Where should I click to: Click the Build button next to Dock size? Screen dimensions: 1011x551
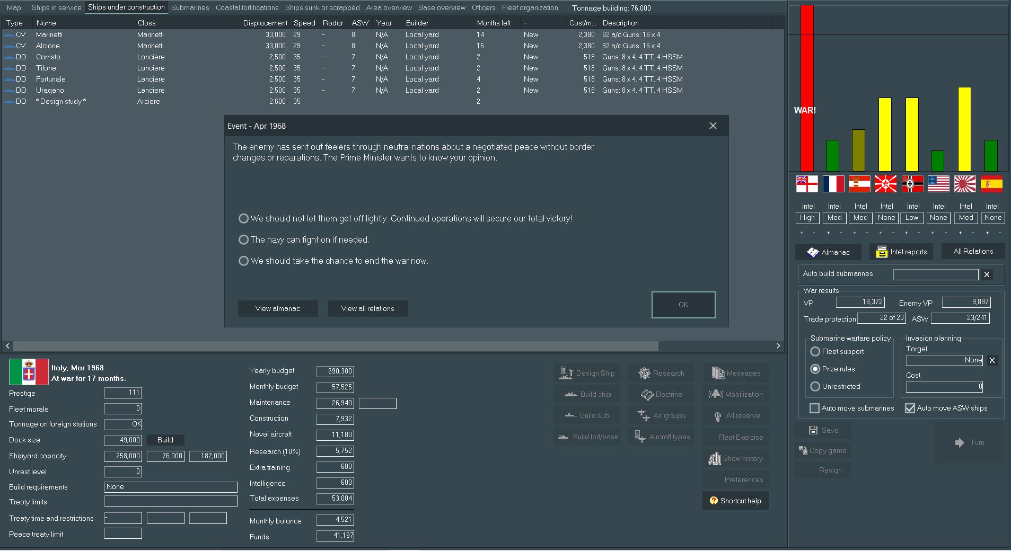pyautogui.click(x=165, y=440)
